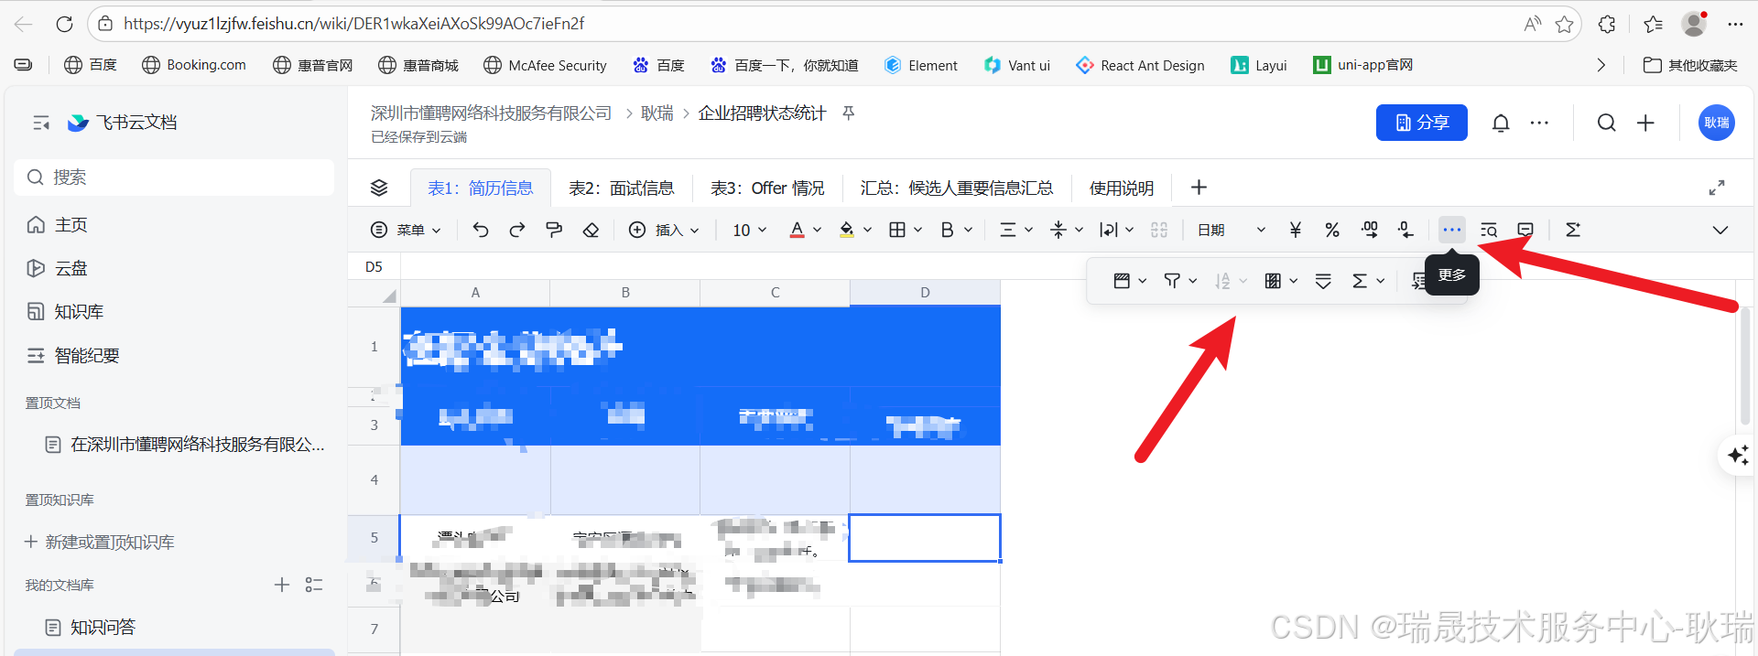Click the header plus create icon
This screenshot has width=1758, height=656.
[1645, 123]
